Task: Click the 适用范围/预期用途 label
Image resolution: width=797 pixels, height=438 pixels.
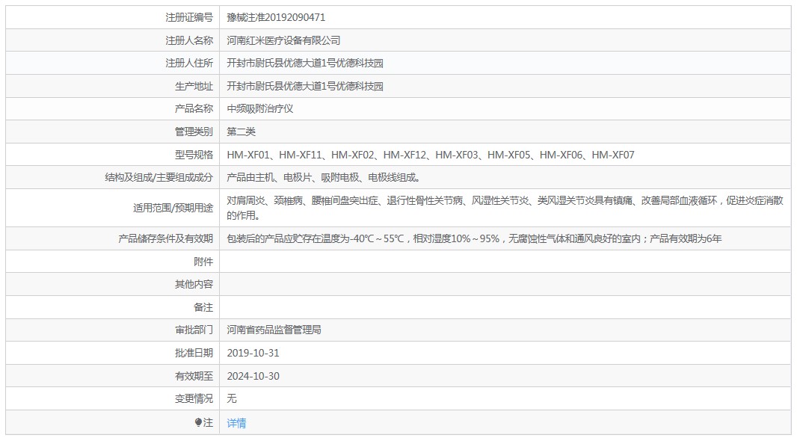Action: [x=173, y=208]
